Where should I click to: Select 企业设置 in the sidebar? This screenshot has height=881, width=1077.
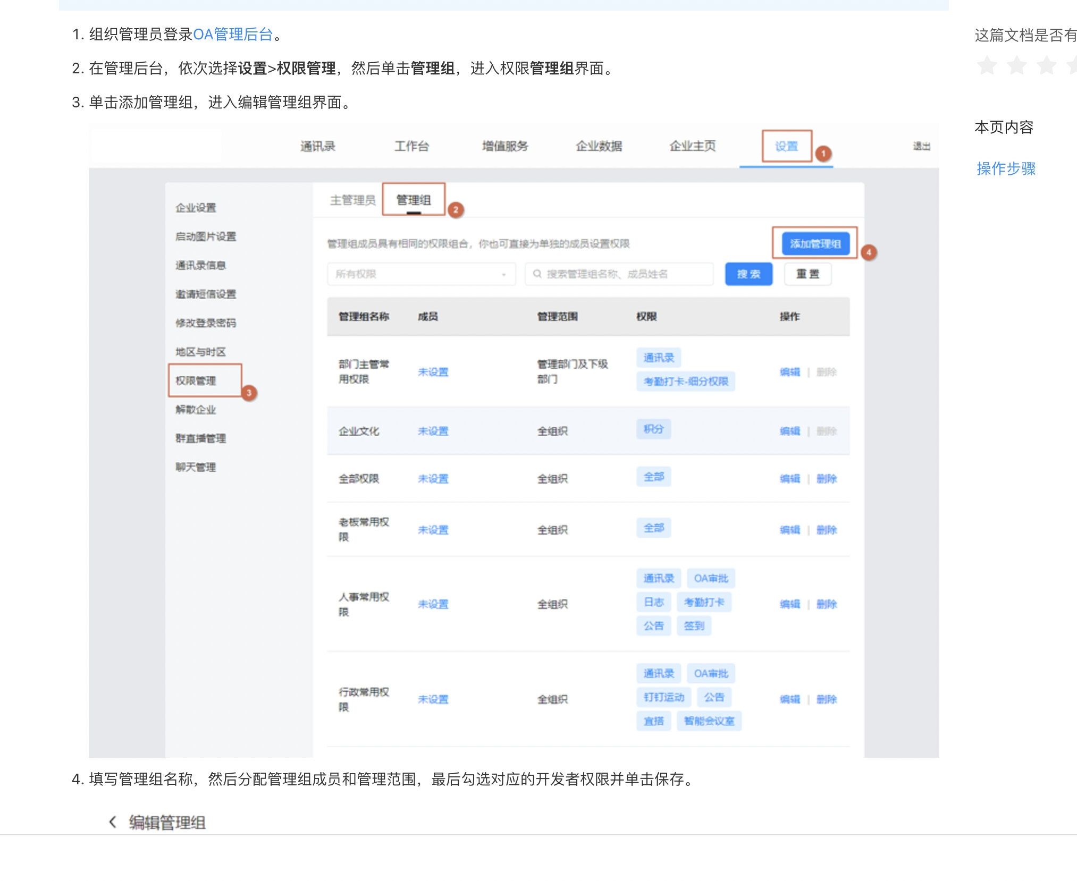coord(196,207)
